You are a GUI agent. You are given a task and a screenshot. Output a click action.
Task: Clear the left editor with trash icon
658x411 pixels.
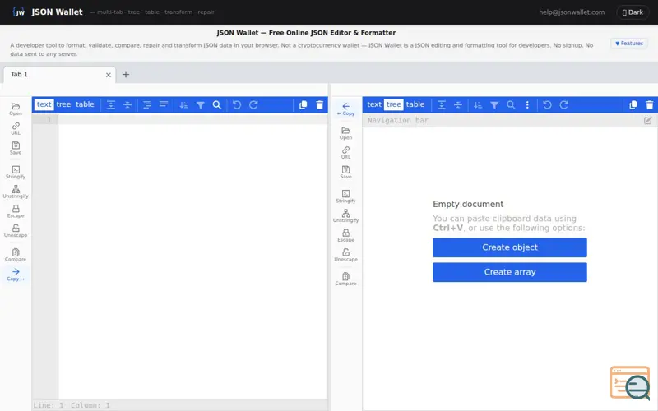pyautogui.click(x=320, y=105)
